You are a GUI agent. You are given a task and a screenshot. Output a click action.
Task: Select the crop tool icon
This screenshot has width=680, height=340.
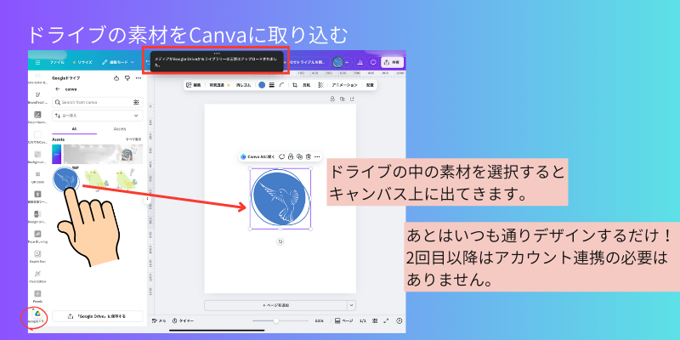click(x=295, y=85)
